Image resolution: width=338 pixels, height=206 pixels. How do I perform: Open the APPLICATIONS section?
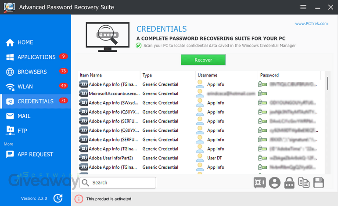(36, 57)
